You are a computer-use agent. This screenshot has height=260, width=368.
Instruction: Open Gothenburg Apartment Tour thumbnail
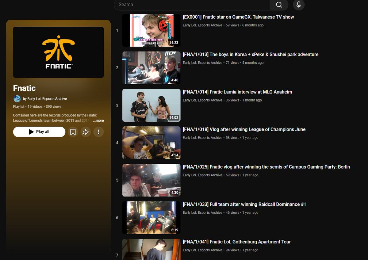click(151, 249)
